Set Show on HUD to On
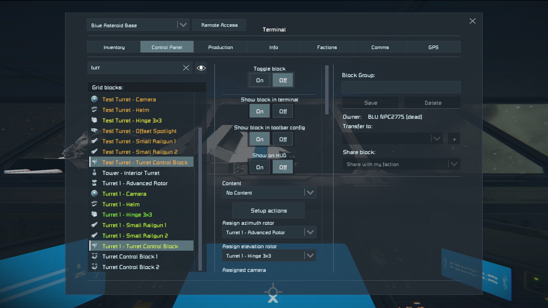This screenshot has width=548, height=308. tap(259, 167)
